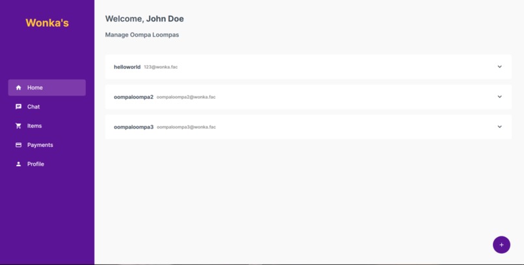This screenshot has height=265, width=524.
Task: Click the 123@wonka.fac email
Action: [x=161, y=67]
